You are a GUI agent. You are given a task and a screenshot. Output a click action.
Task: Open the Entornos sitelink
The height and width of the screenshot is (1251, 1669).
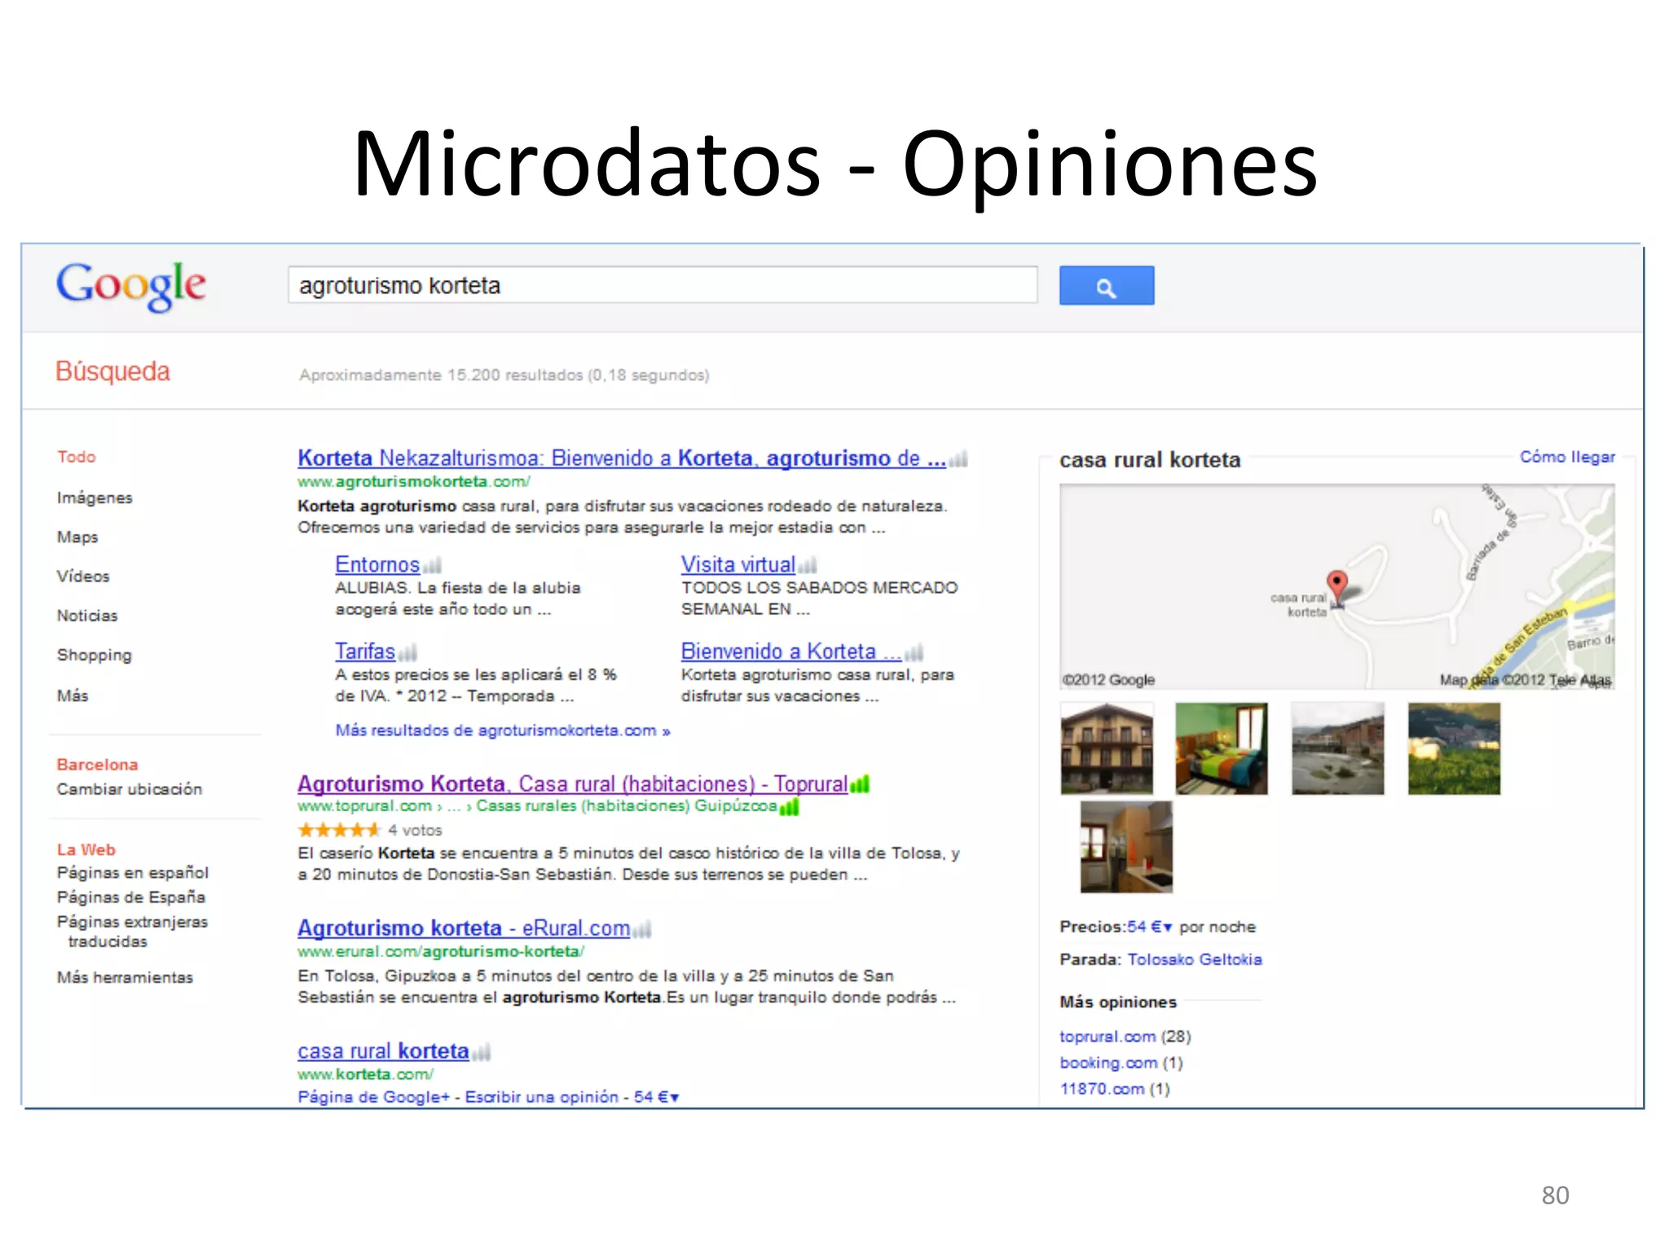point(377,564)
